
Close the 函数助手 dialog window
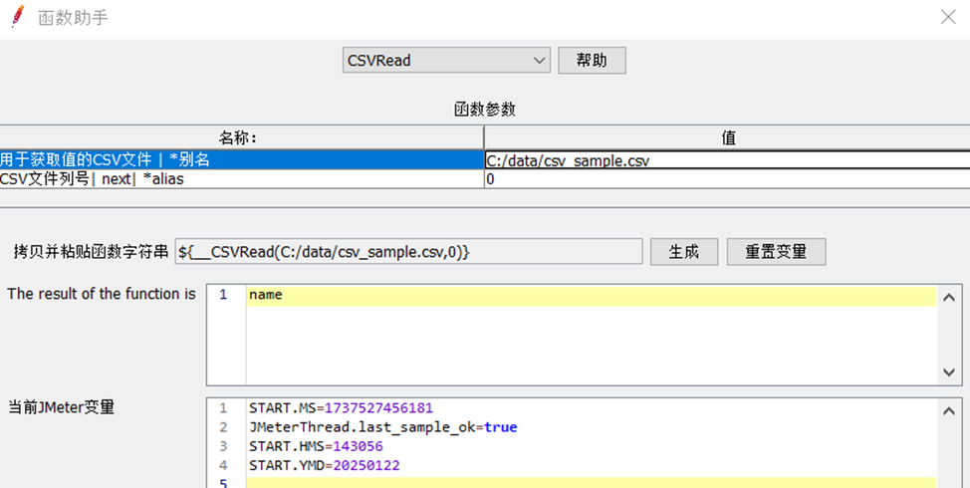[948, 17]
